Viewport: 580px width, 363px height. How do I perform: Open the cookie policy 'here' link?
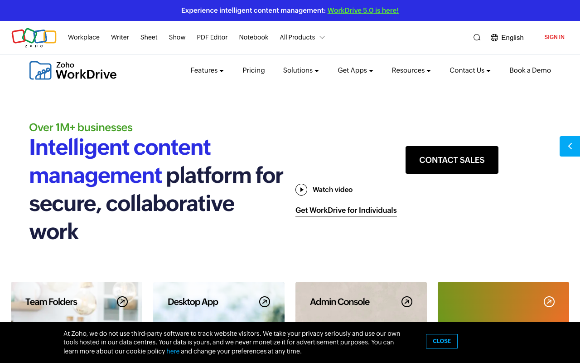(173, 351)
